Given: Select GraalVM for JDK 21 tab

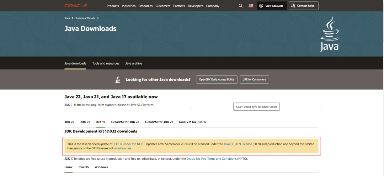Looking at the screenshot, I should pos(159,122).
